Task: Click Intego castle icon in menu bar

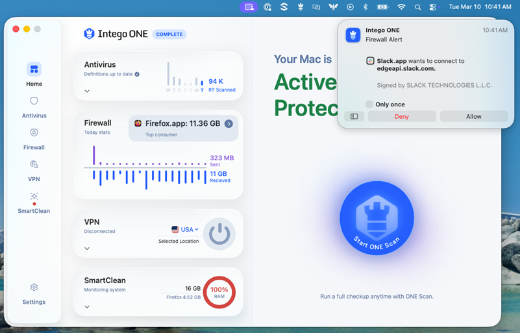Action: 301,6
